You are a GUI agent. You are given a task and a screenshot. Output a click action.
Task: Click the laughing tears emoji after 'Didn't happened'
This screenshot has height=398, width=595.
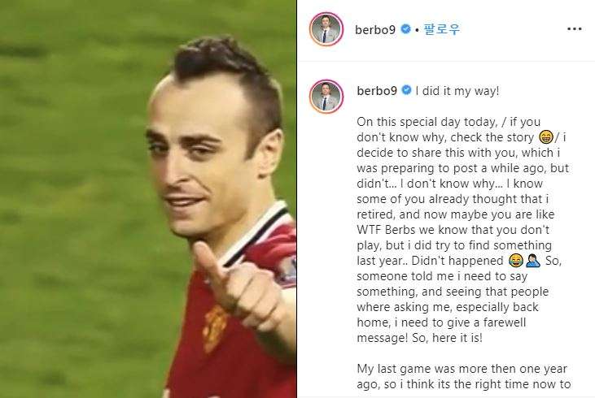tap(516, 261)
